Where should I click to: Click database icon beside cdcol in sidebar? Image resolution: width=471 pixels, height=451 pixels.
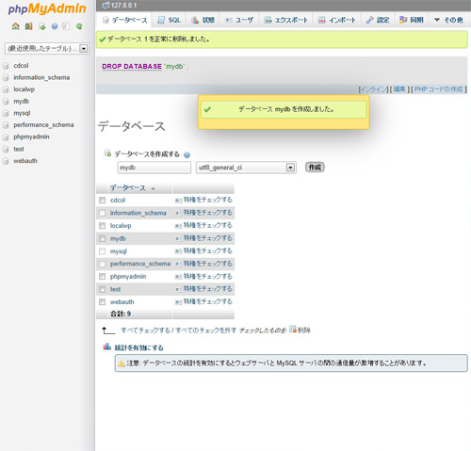(6, 66)
